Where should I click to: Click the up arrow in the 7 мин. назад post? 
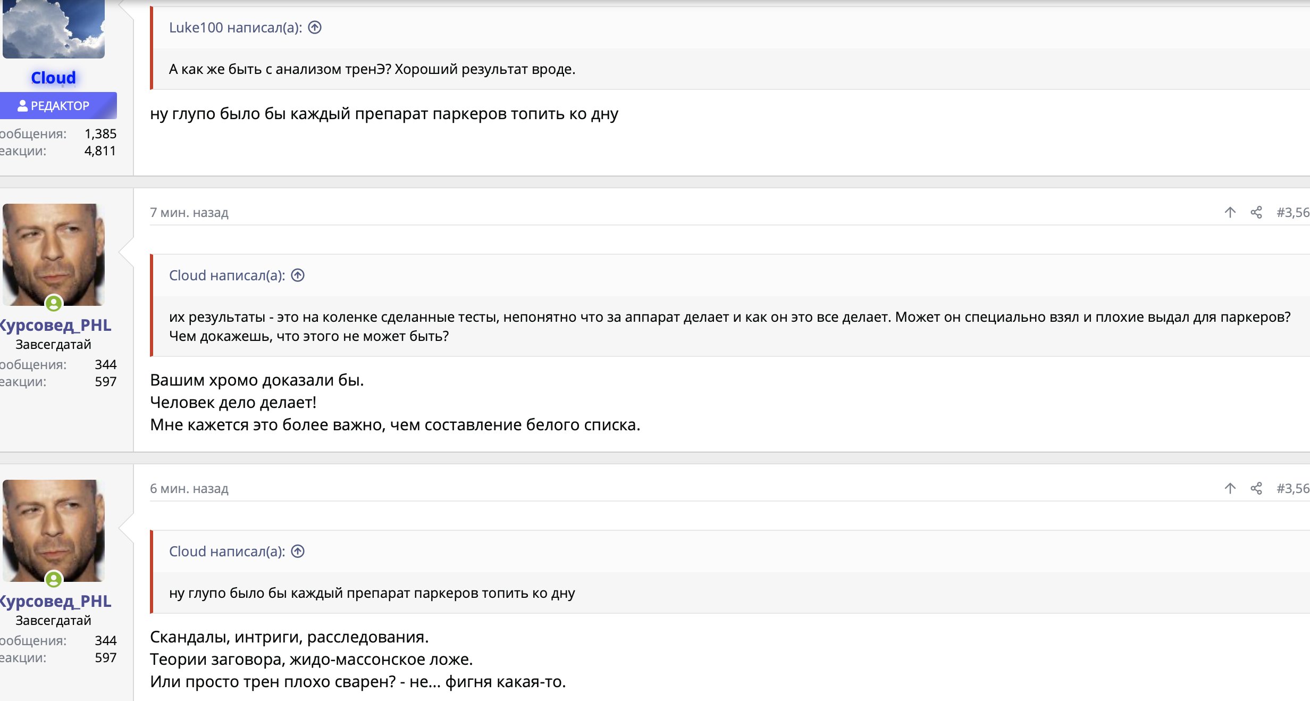point(1230,212)
